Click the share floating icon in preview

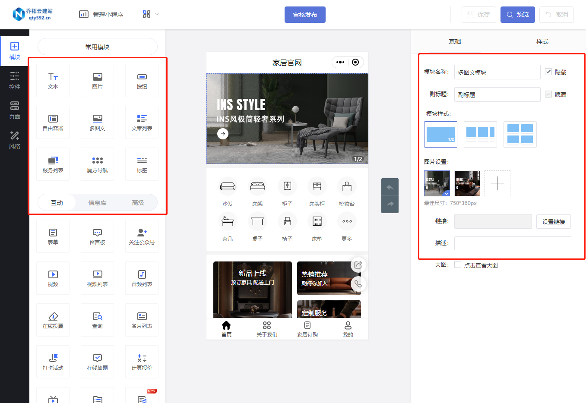358,265
